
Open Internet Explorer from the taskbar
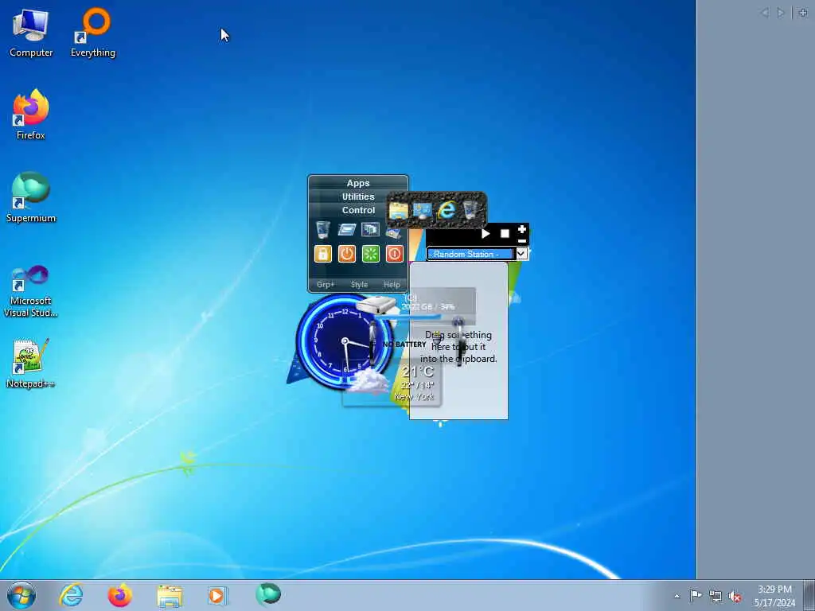point(71,595)
